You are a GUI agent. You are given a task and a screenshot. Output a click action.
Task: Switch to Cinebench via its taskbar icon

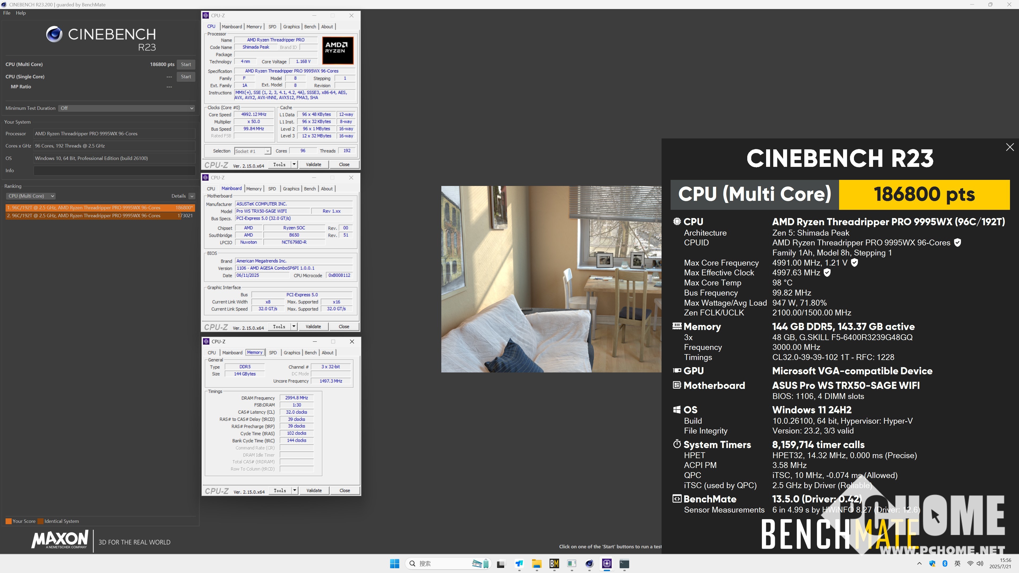[x=589, y=563]
